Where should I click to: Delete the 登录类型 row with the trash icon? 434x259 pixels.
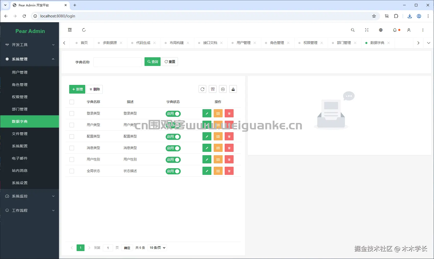(x=229, y=114)
